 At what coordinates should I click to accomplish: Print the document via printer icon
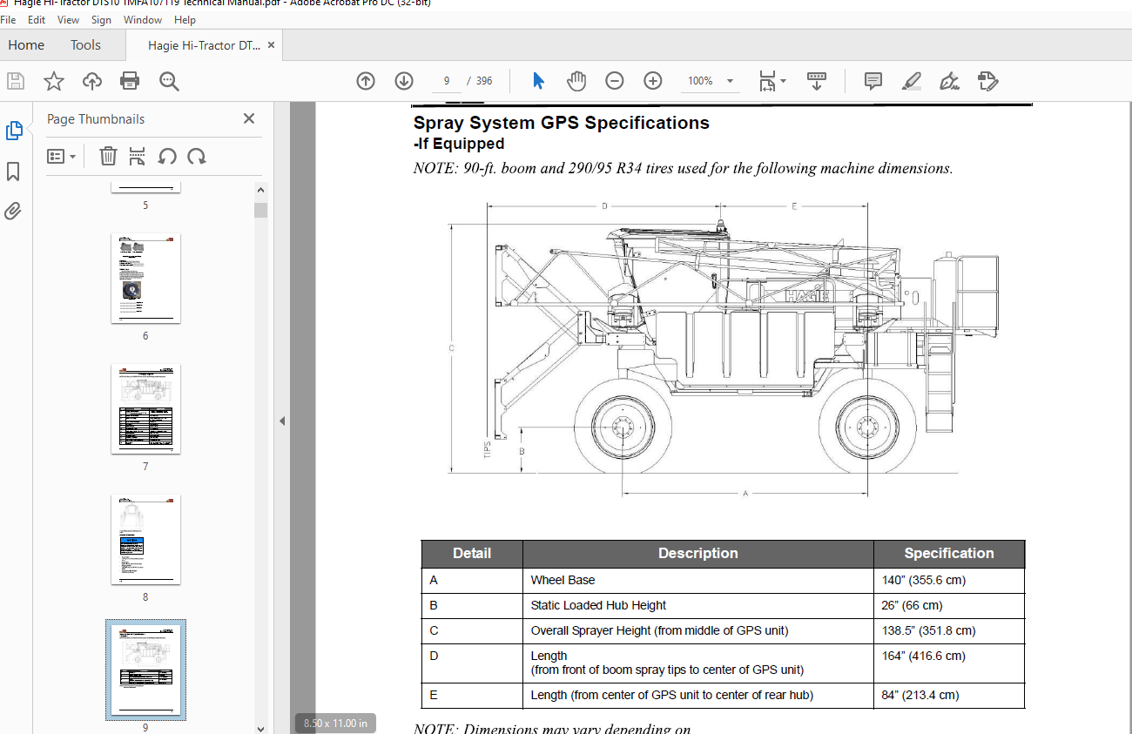(130, 81)
